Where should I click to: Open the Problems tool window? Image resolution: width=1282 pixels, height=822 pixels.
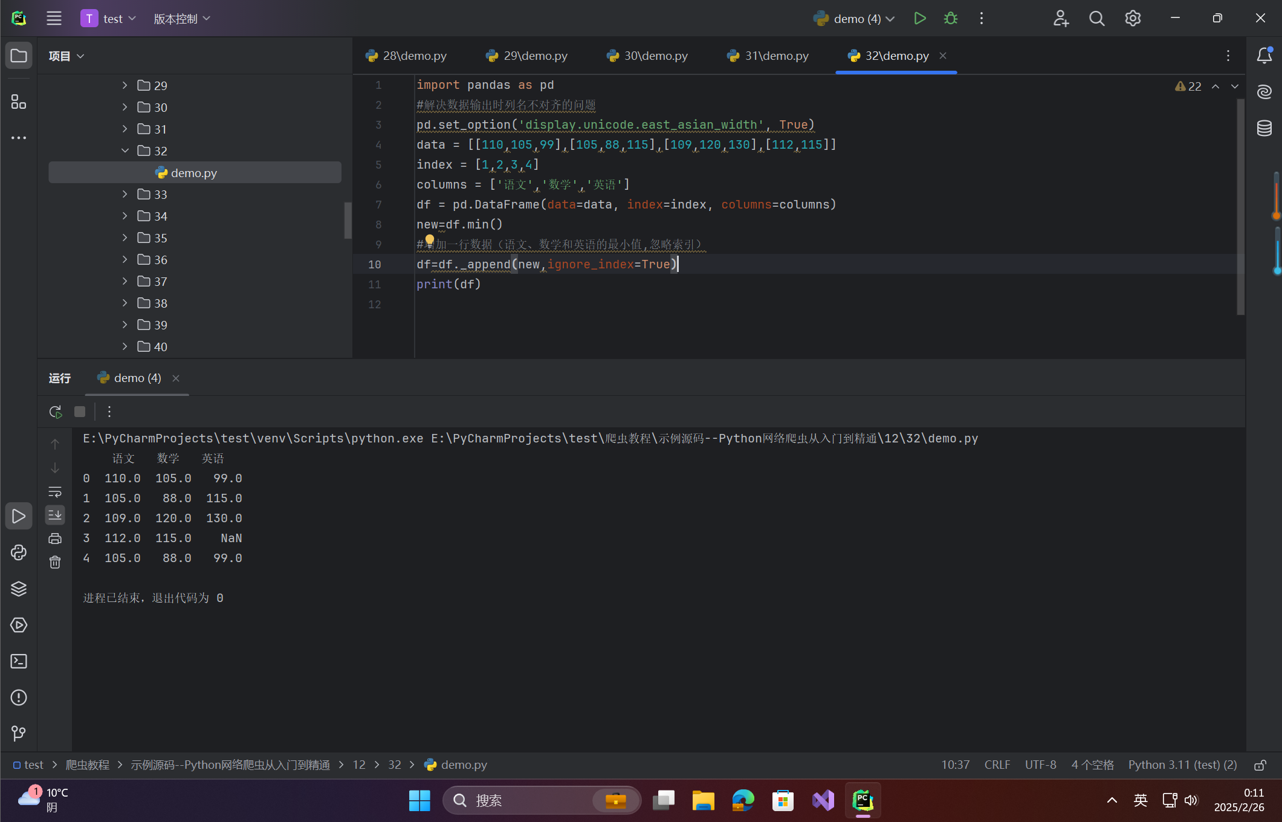[x=19, y=697]
